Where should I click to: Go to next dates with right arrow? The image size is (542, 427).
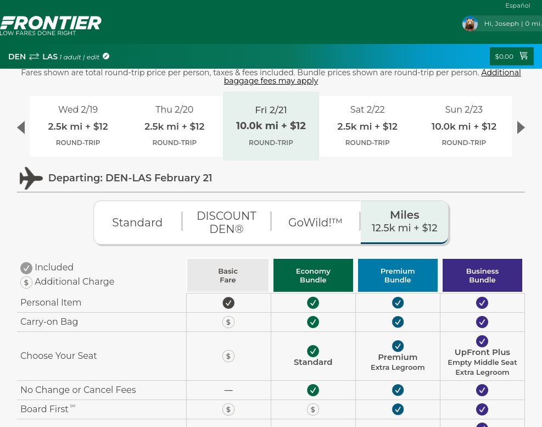click(x=521, y=127)
